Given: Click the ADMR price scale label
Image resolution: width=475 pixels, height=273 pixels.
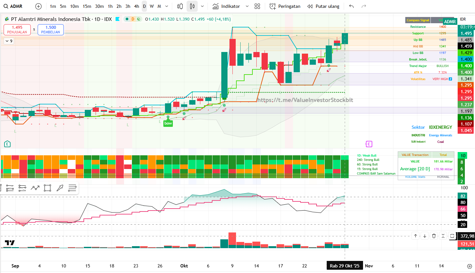Looking at the screenshot, I should coord(450,22).
